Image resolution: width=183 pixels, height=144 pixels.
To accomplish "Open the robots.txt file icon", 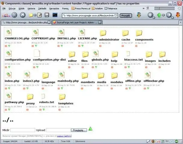I will 43,96.
